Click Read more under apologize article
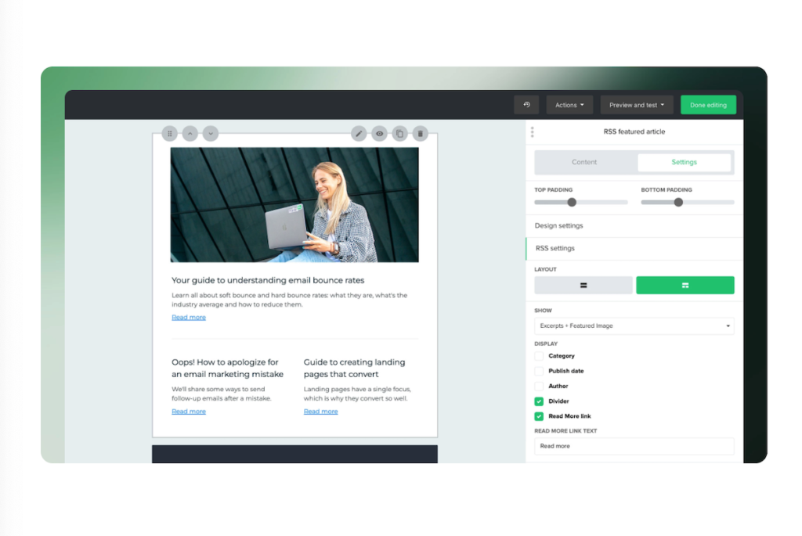Screen dimensions: 802x536 click(x=189, y=412)
